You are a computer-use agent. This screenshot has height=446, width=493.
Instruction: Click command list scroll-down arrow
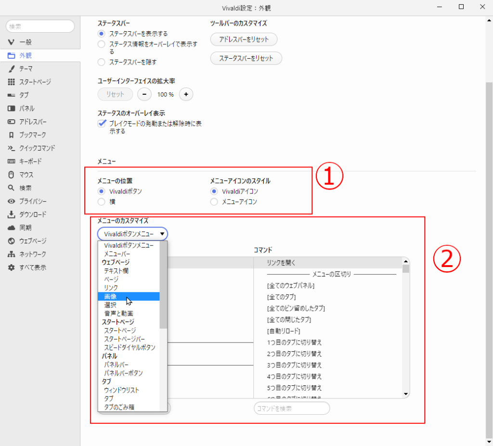point(405,394)
